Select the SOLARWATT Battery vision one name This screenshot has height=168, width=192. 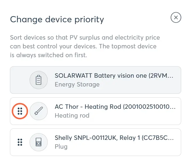114,76
